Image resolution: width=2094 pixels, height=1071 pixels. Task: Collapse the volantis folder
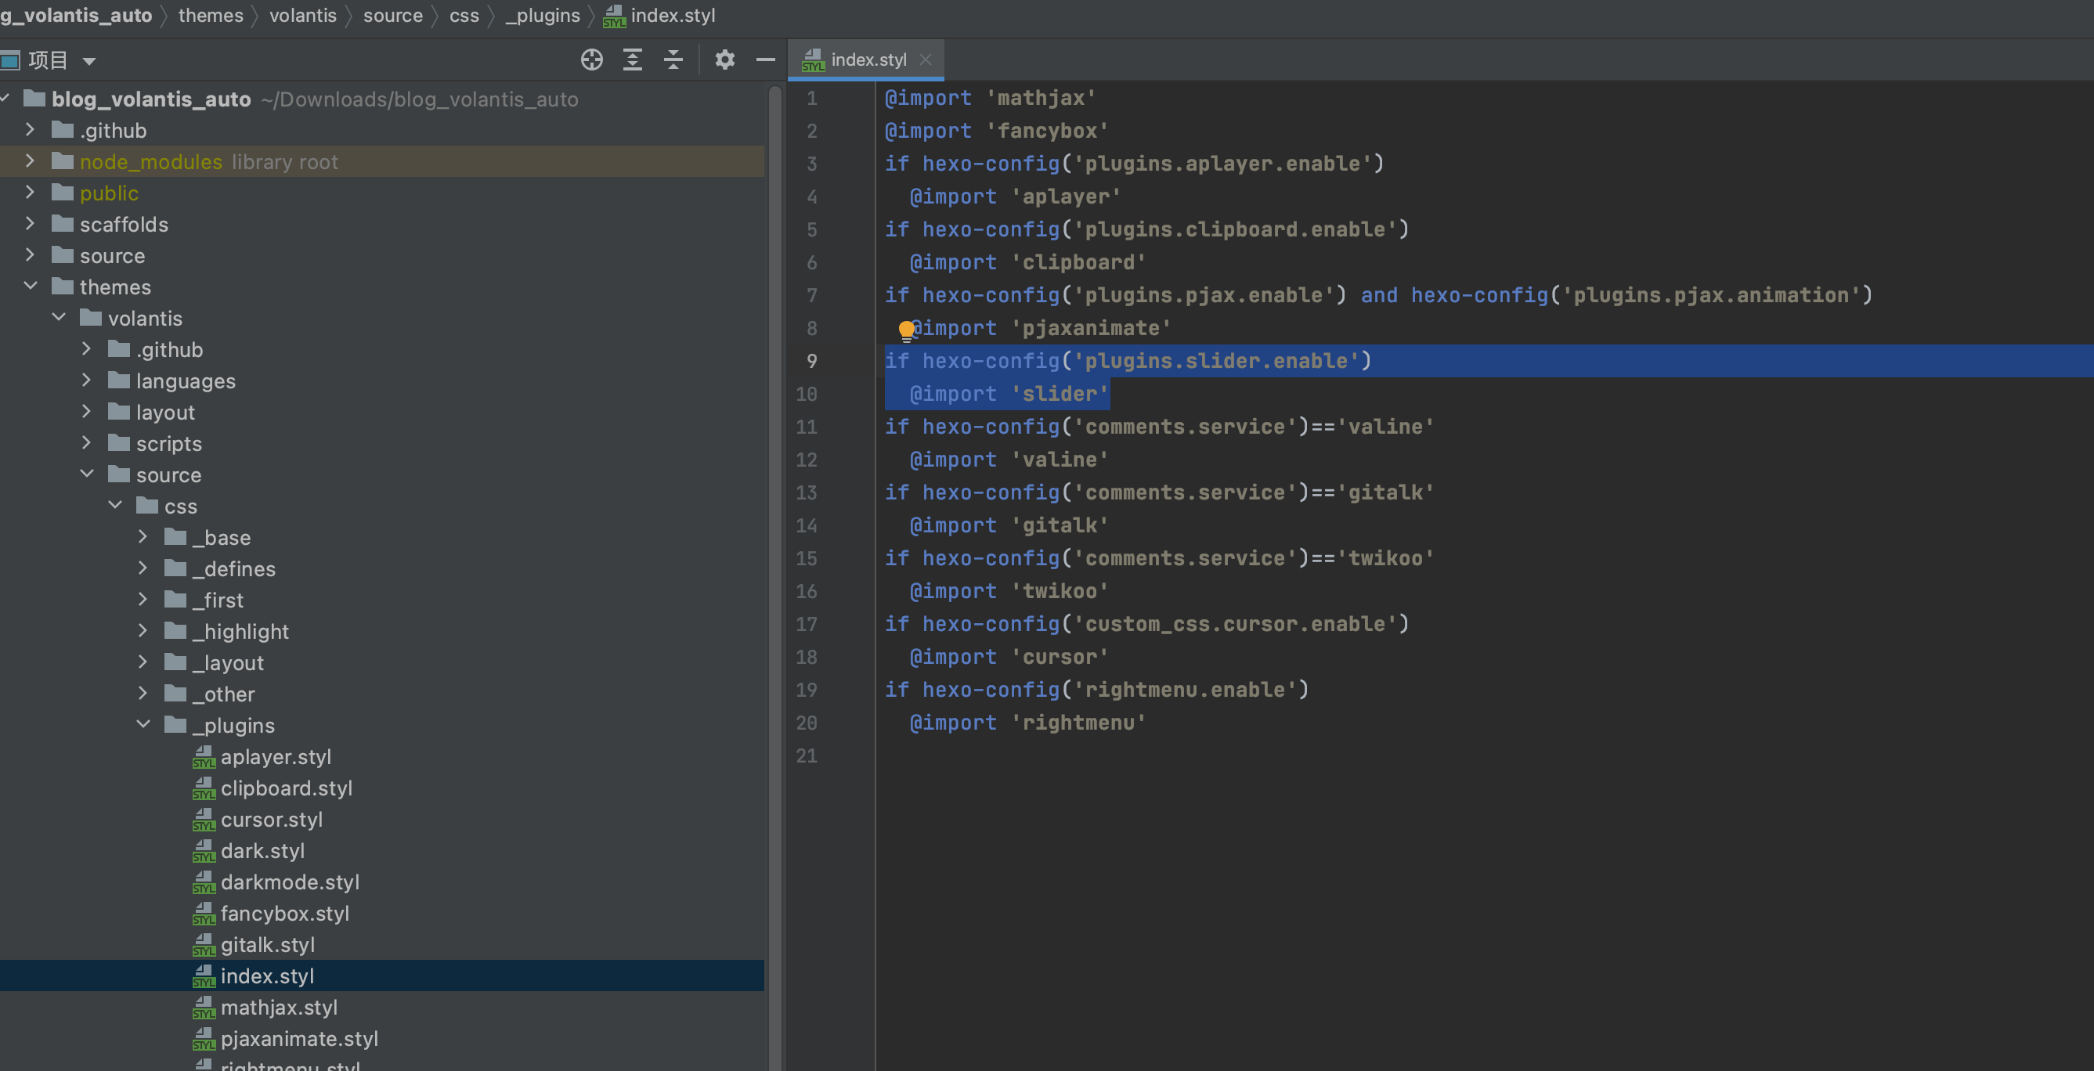(59, 318)
